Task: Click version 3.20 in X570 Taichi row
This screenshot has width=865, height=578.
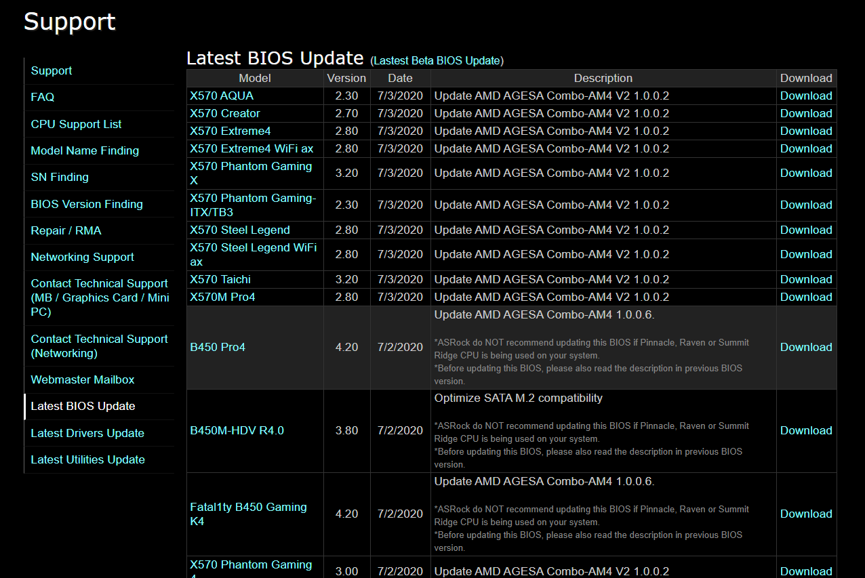Action: (x=346, y=279)
